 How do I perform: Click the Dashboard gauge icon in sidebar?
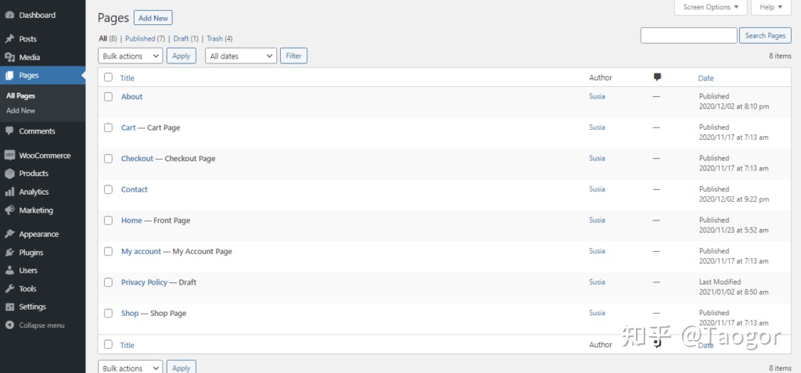tap(9, 16)
